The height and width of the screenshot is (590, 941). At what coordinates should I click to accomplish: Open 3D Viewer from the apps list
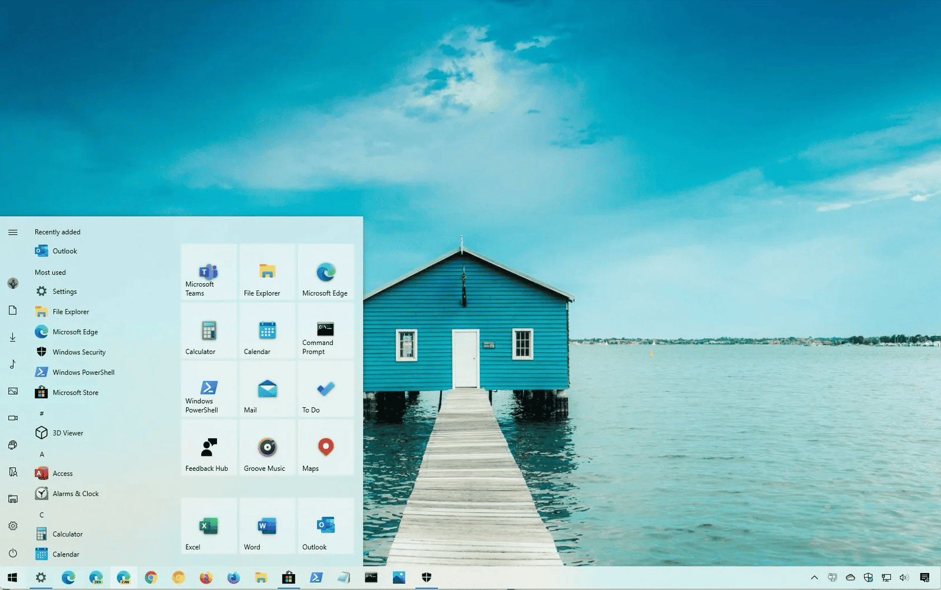click(65, 433)
